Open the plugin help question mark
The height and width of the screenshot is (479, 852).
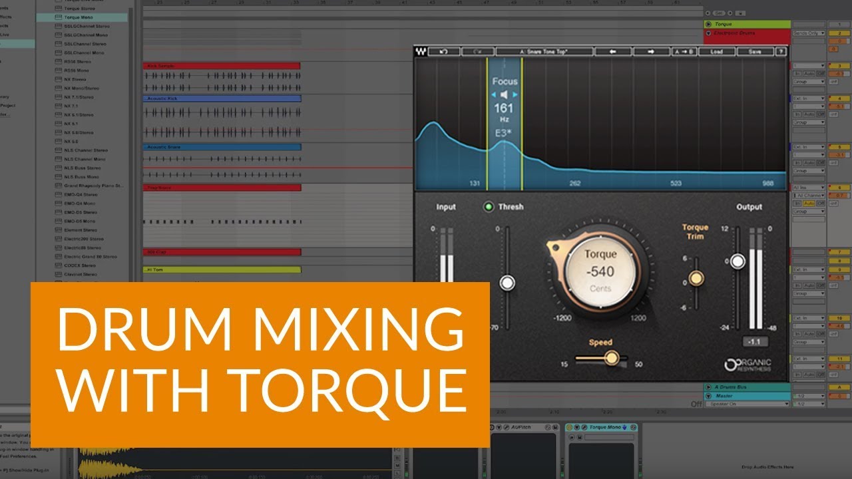[x=781, y=51]
